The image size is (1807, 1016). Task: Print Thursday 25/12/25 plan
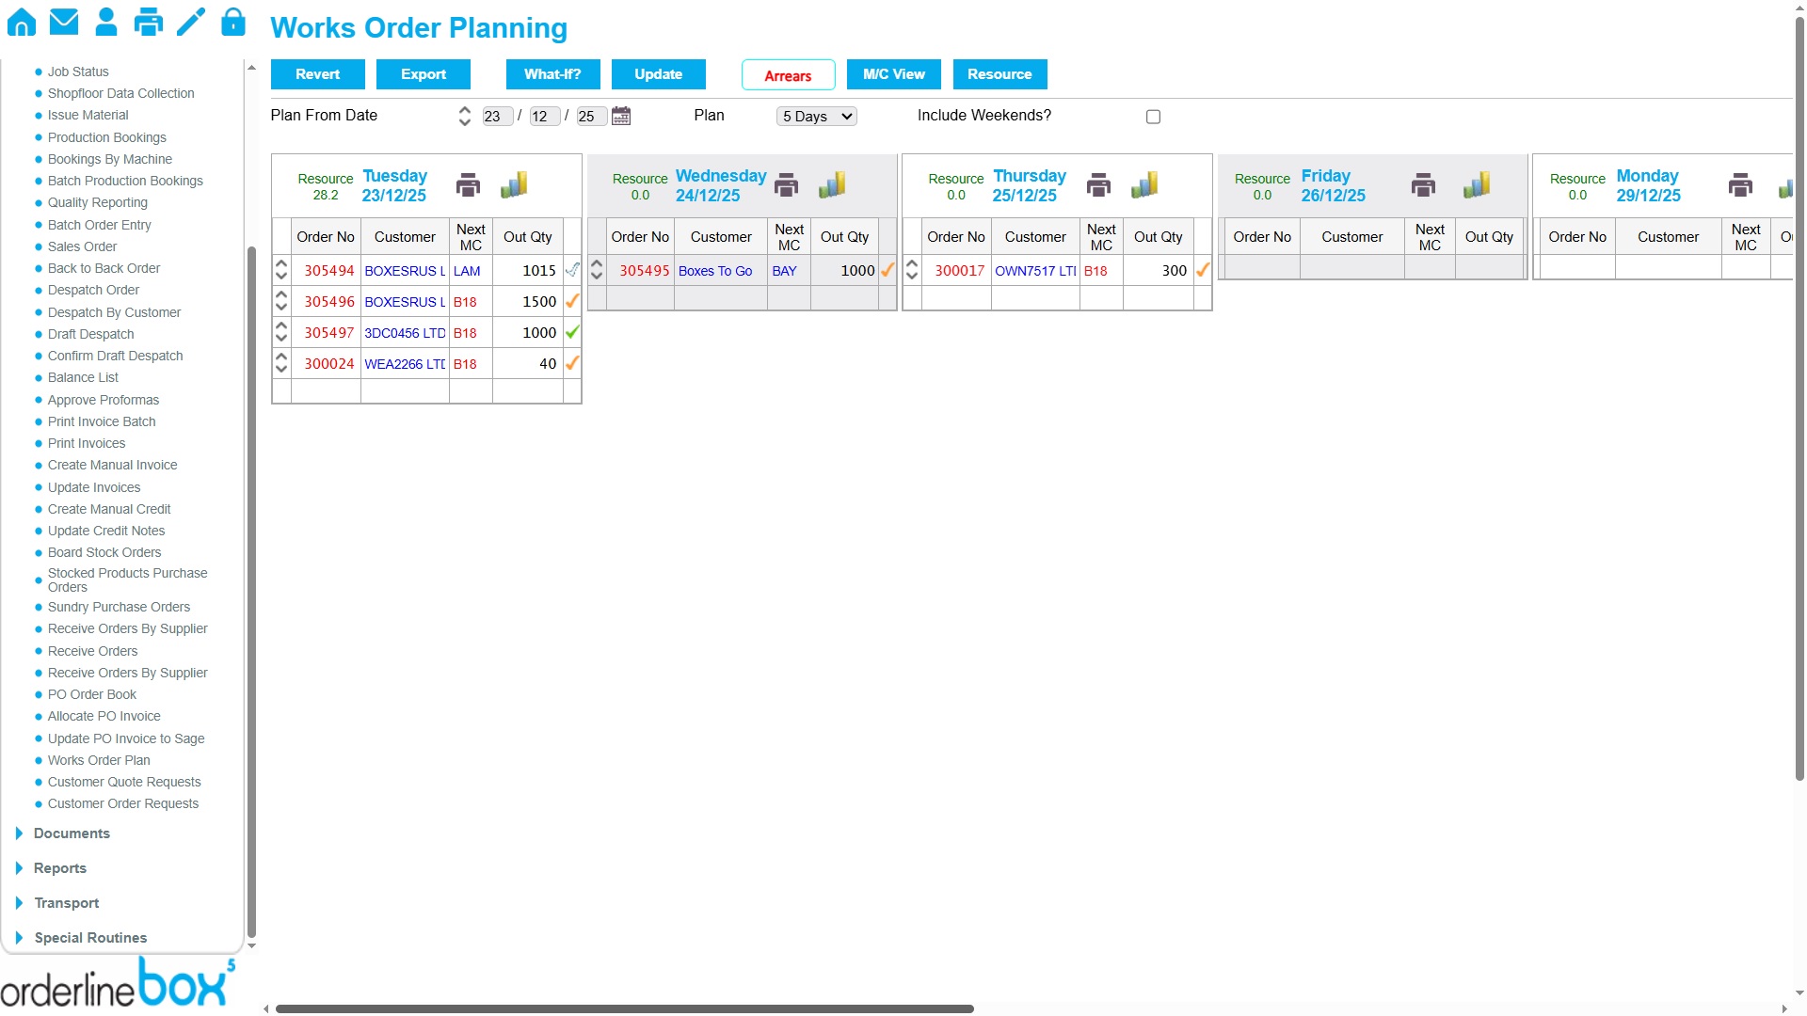[1098, 185]
